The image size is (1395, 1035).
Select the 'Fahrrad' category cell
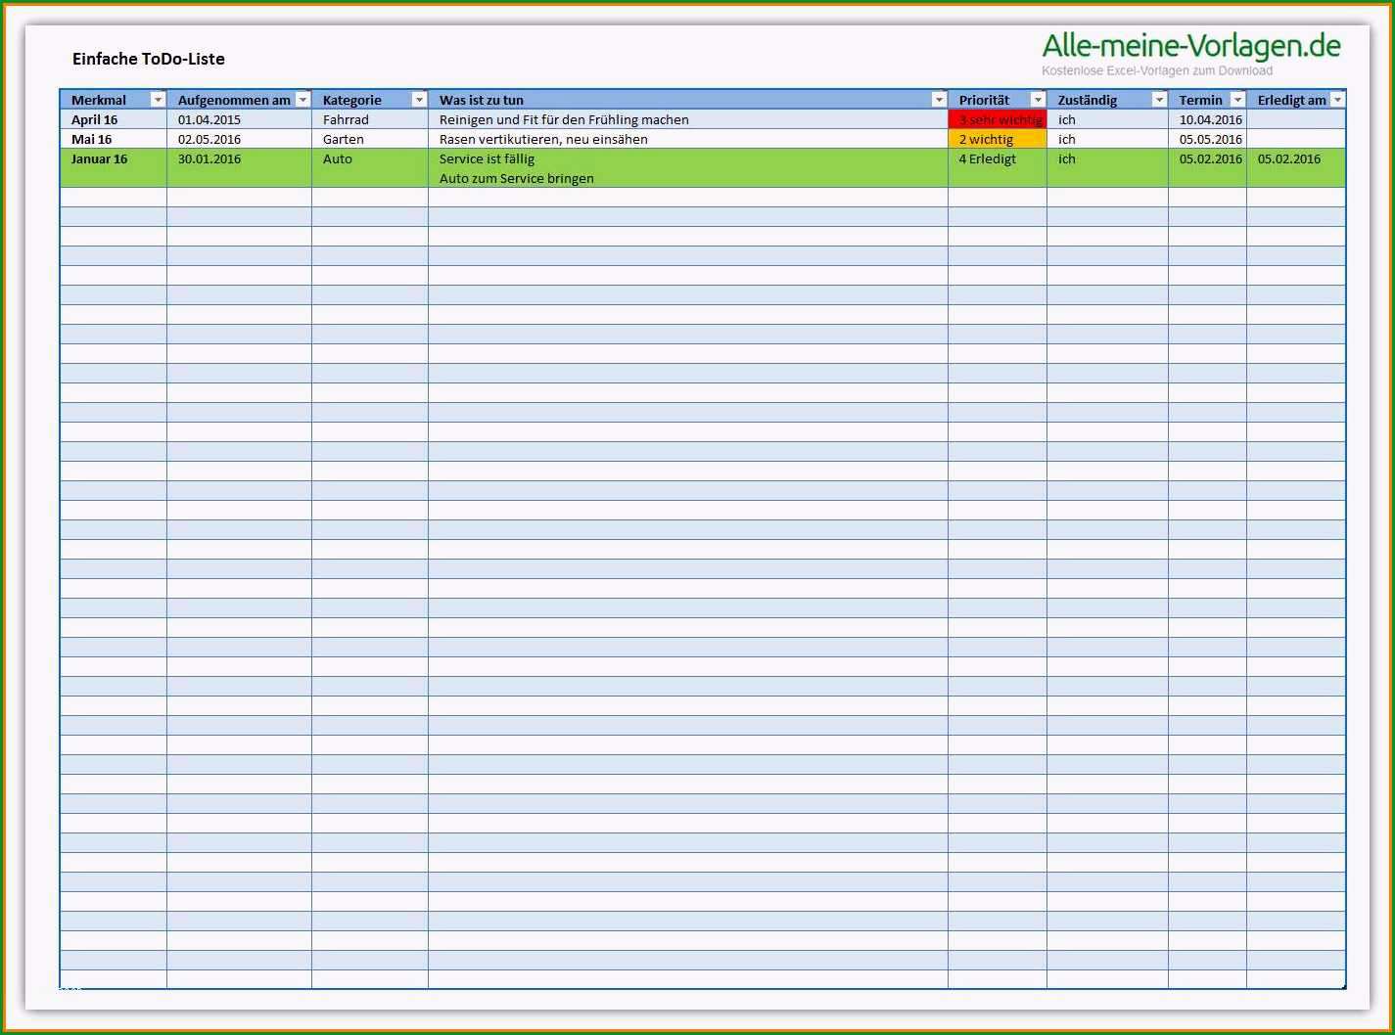click(x=370, y=119)
